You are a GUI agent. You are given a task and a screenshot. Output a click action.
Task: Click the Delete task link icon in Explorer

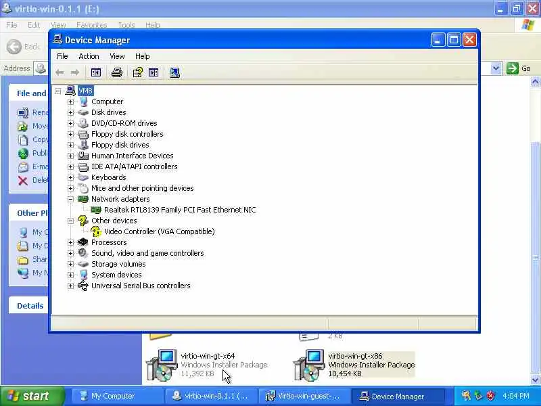click(x=23, y=180)
